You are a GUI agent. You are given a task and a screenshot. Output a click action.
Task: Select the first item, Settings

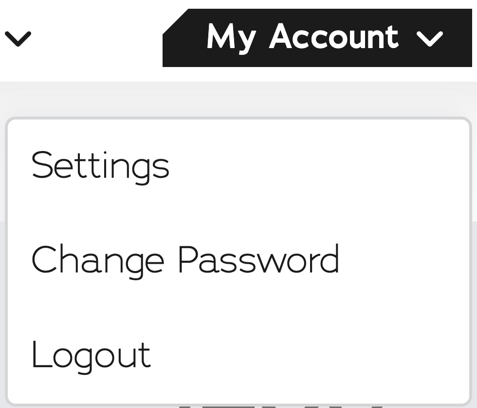coord(100,166)
